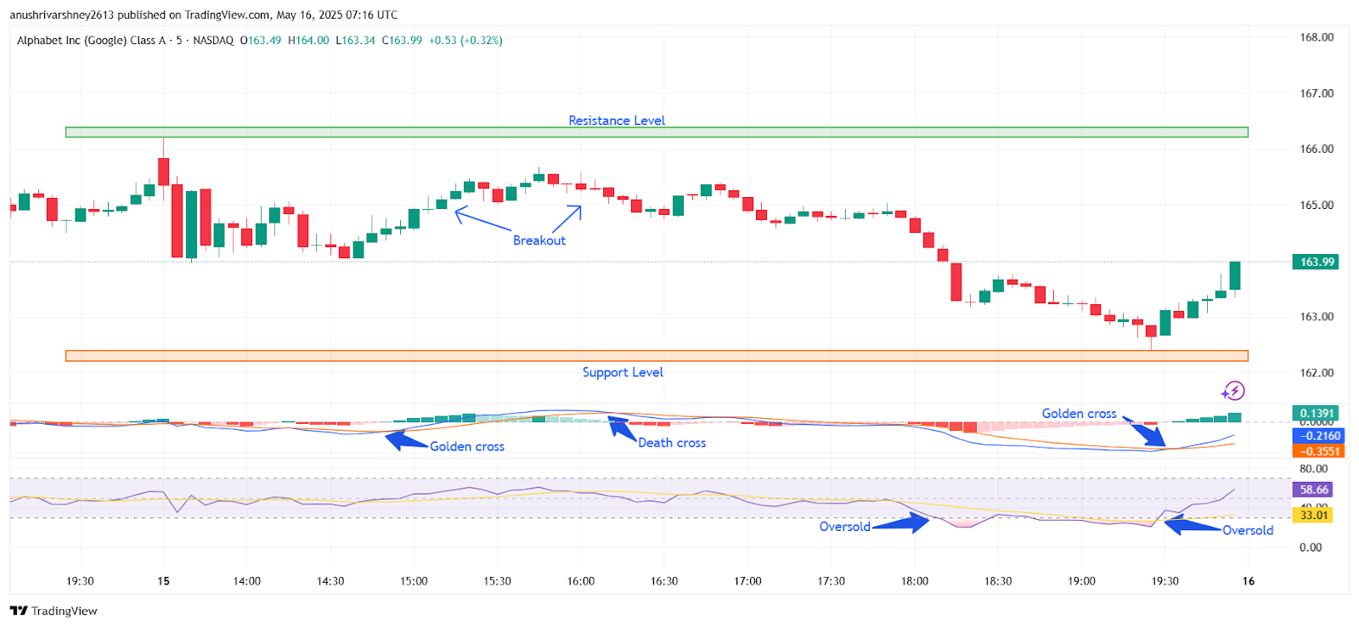1359x627 pixels.
Task: Click the orange -0.3551 signal value tag
Action: [x=1318, y=451]
